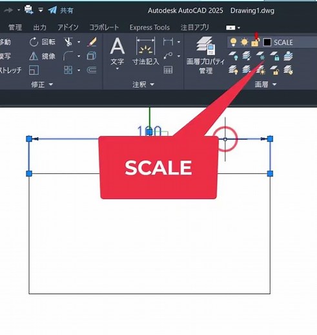
Task: Click the Turn All Layers On icon
Action: click(x=234, y=70)
